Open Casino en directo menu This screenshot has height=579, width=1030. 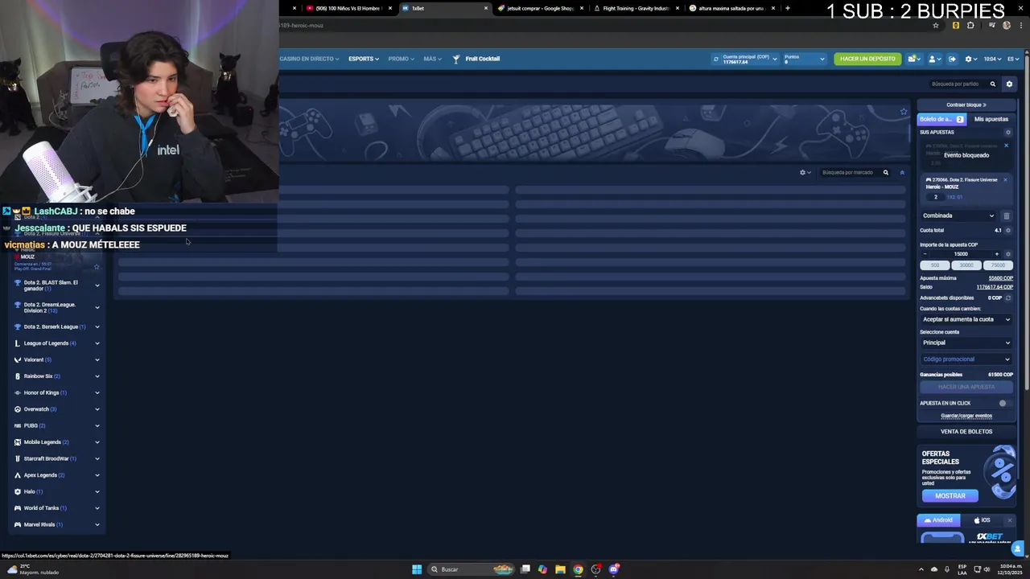[309, 59]
